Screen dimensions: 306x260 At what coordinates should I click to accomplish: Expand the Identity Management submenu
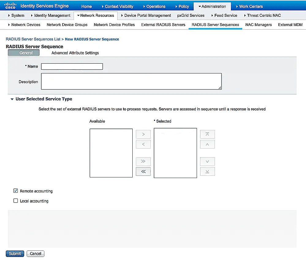pos(51,15)
